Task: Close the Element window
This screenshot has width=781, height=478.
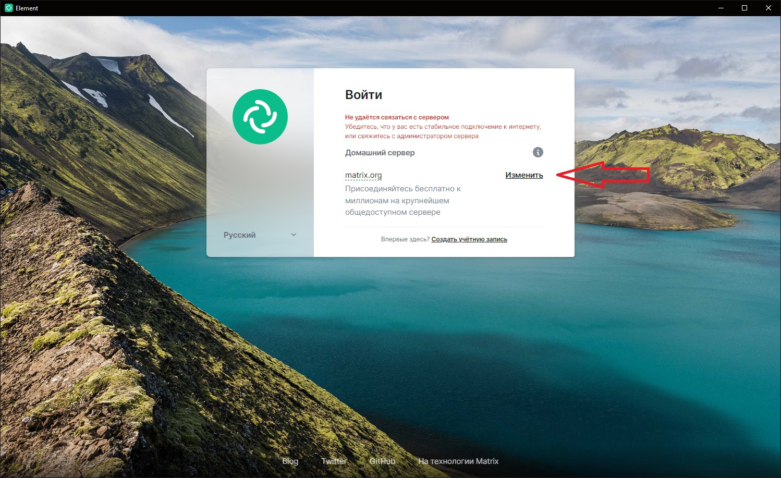Action: [x=768, y=8]
